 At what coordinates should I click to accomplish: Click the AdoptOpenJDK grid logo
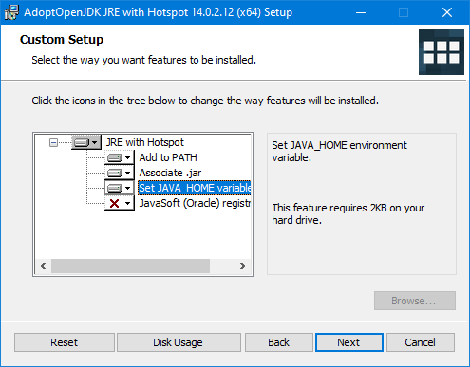[442, 52]
